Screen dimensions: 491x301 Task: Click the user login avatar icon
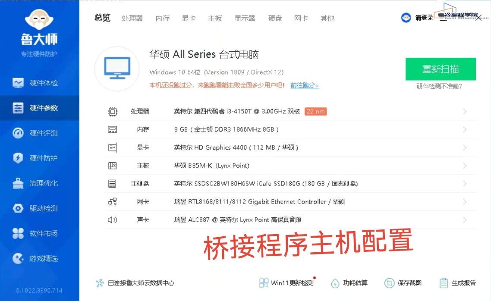coord(406,18)
